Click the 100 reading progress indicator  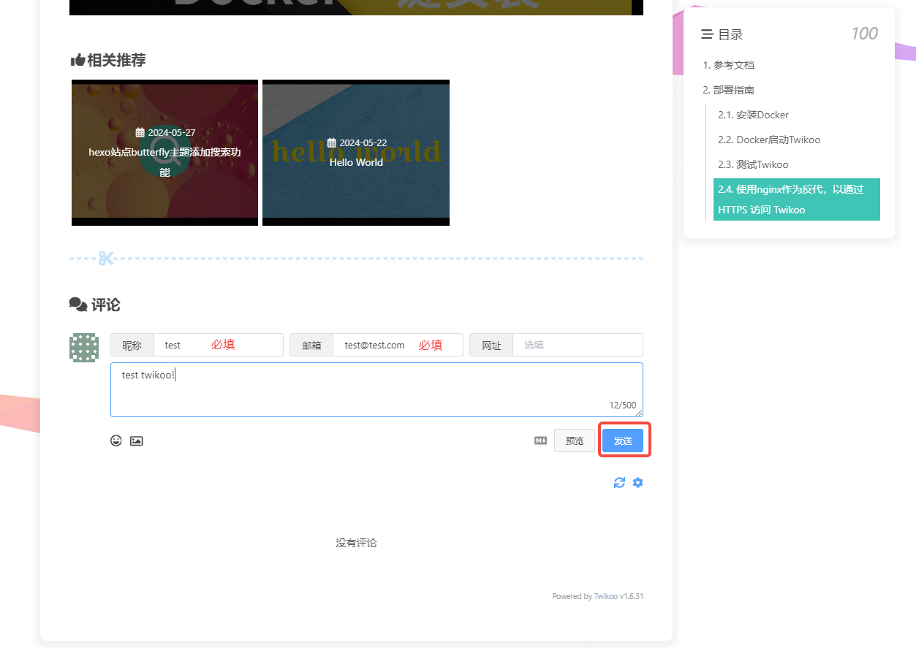pyautogui.click(x=864, y=33)
